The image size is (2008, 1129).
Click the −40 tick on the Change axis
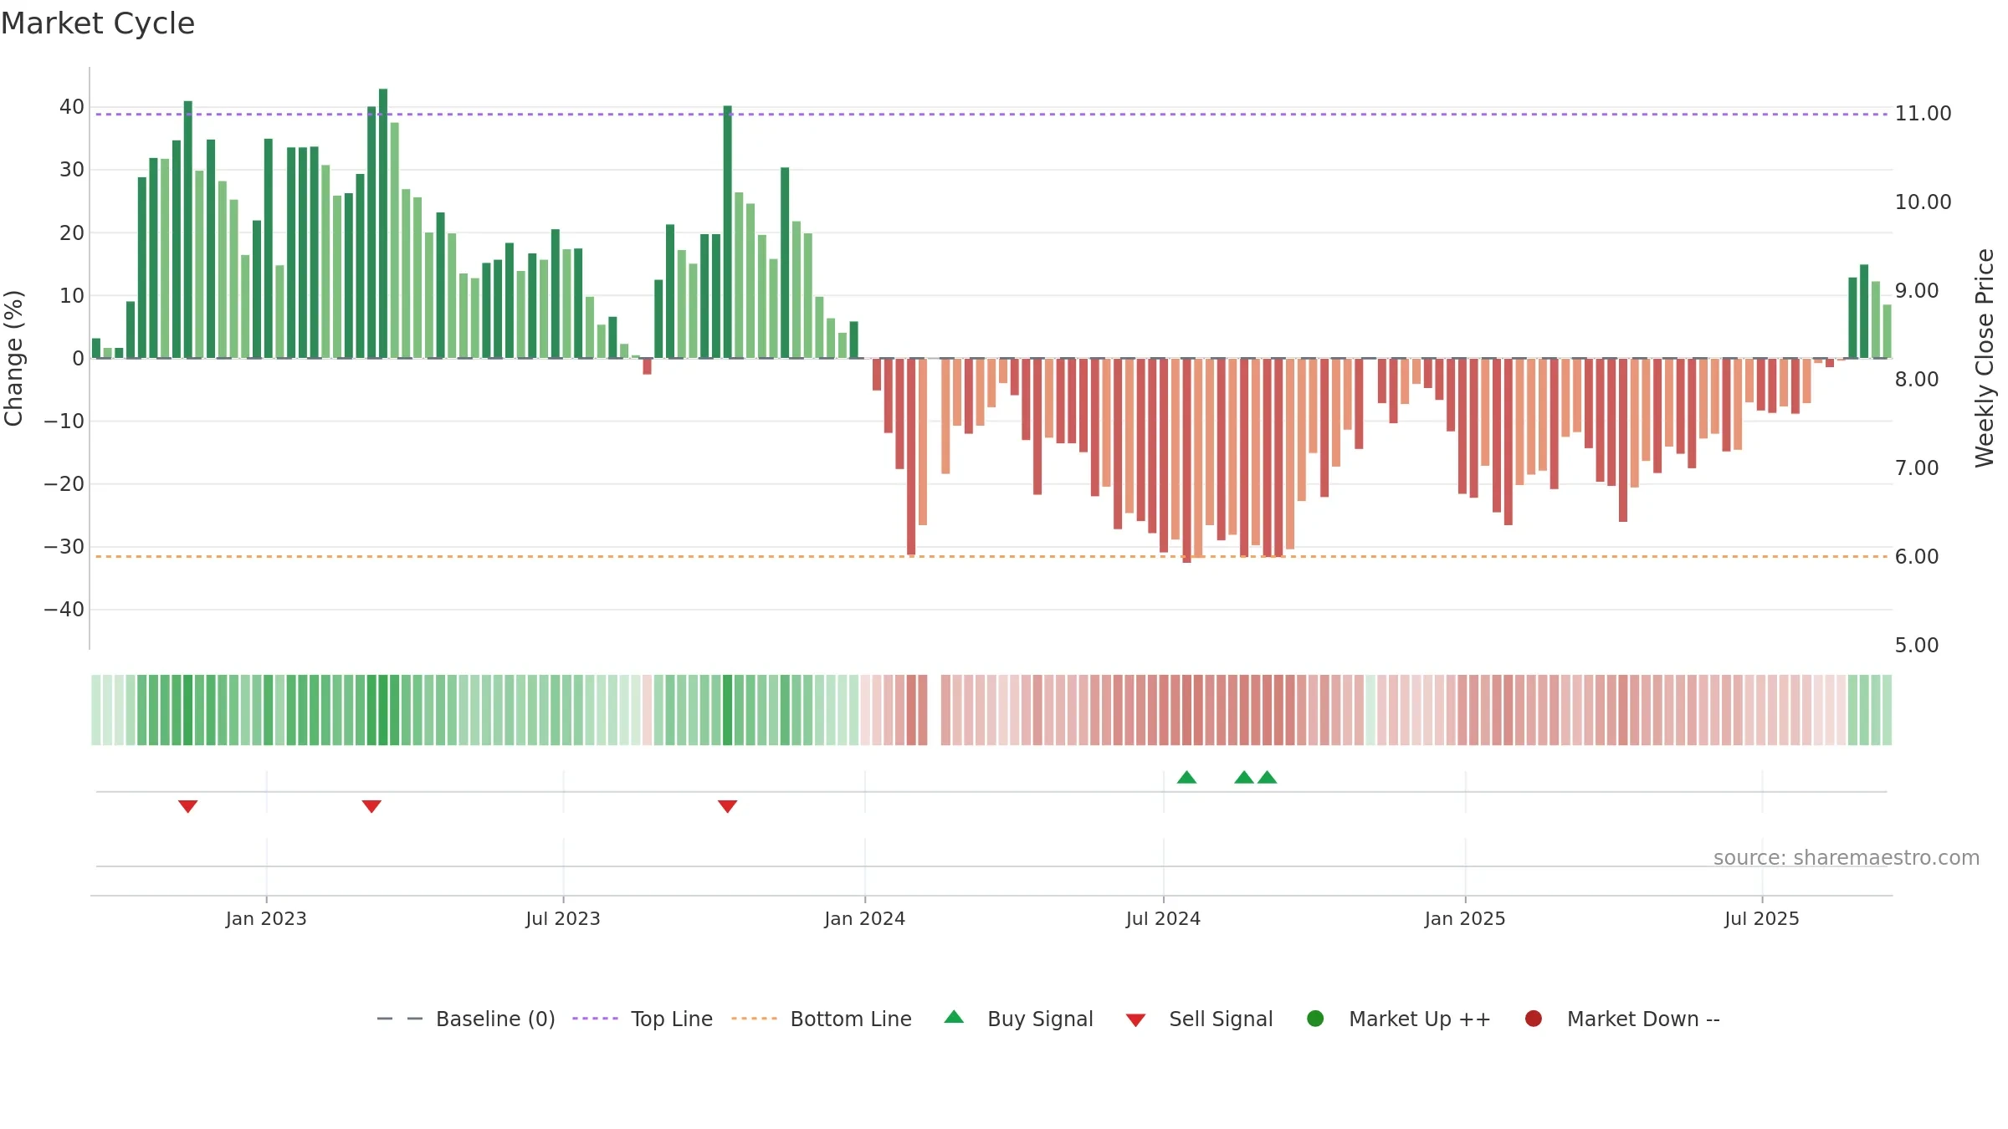click(64, 610)
